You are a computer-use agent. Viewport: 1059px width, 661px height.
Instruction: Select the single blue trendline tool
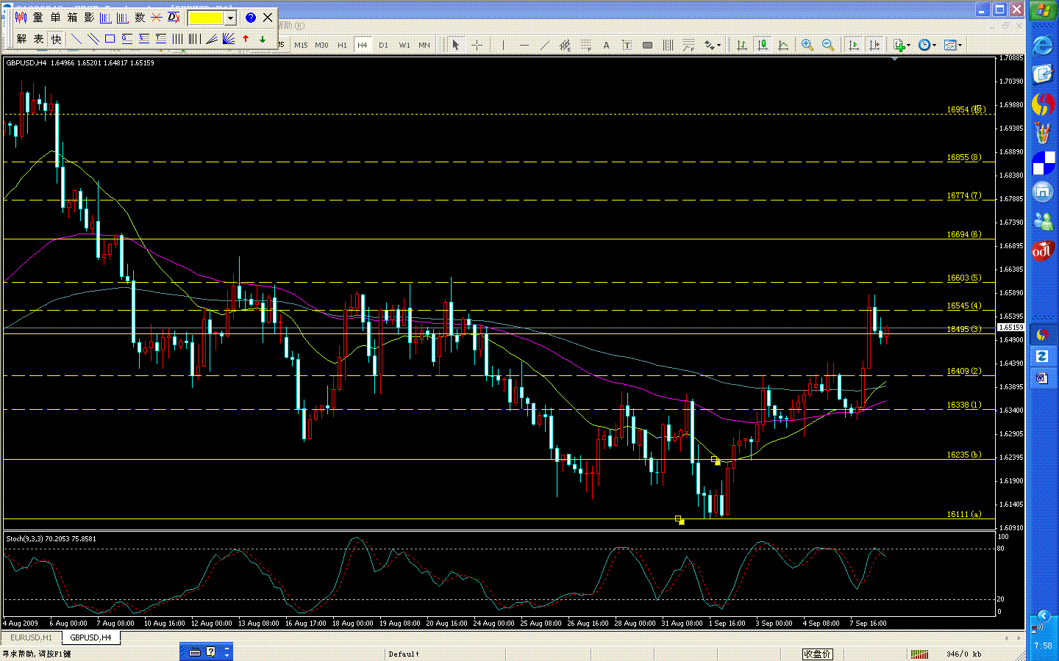tap(76, 39)
